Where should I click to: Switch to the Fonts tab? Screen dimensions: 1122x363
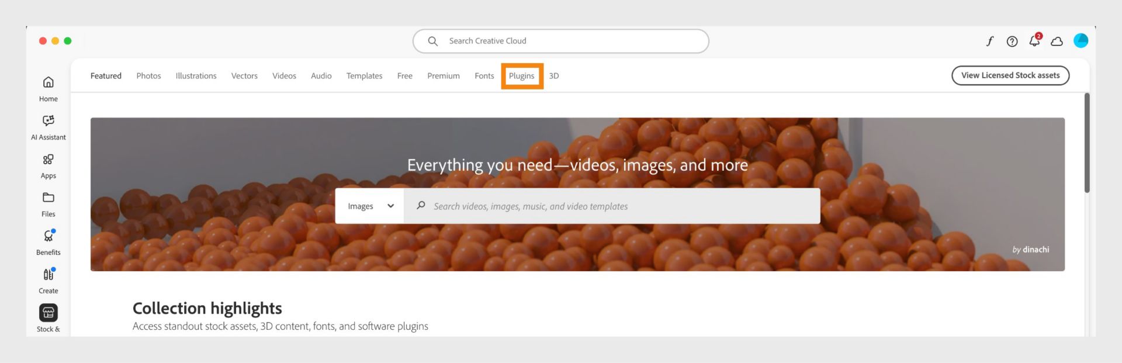coord(484,76)
